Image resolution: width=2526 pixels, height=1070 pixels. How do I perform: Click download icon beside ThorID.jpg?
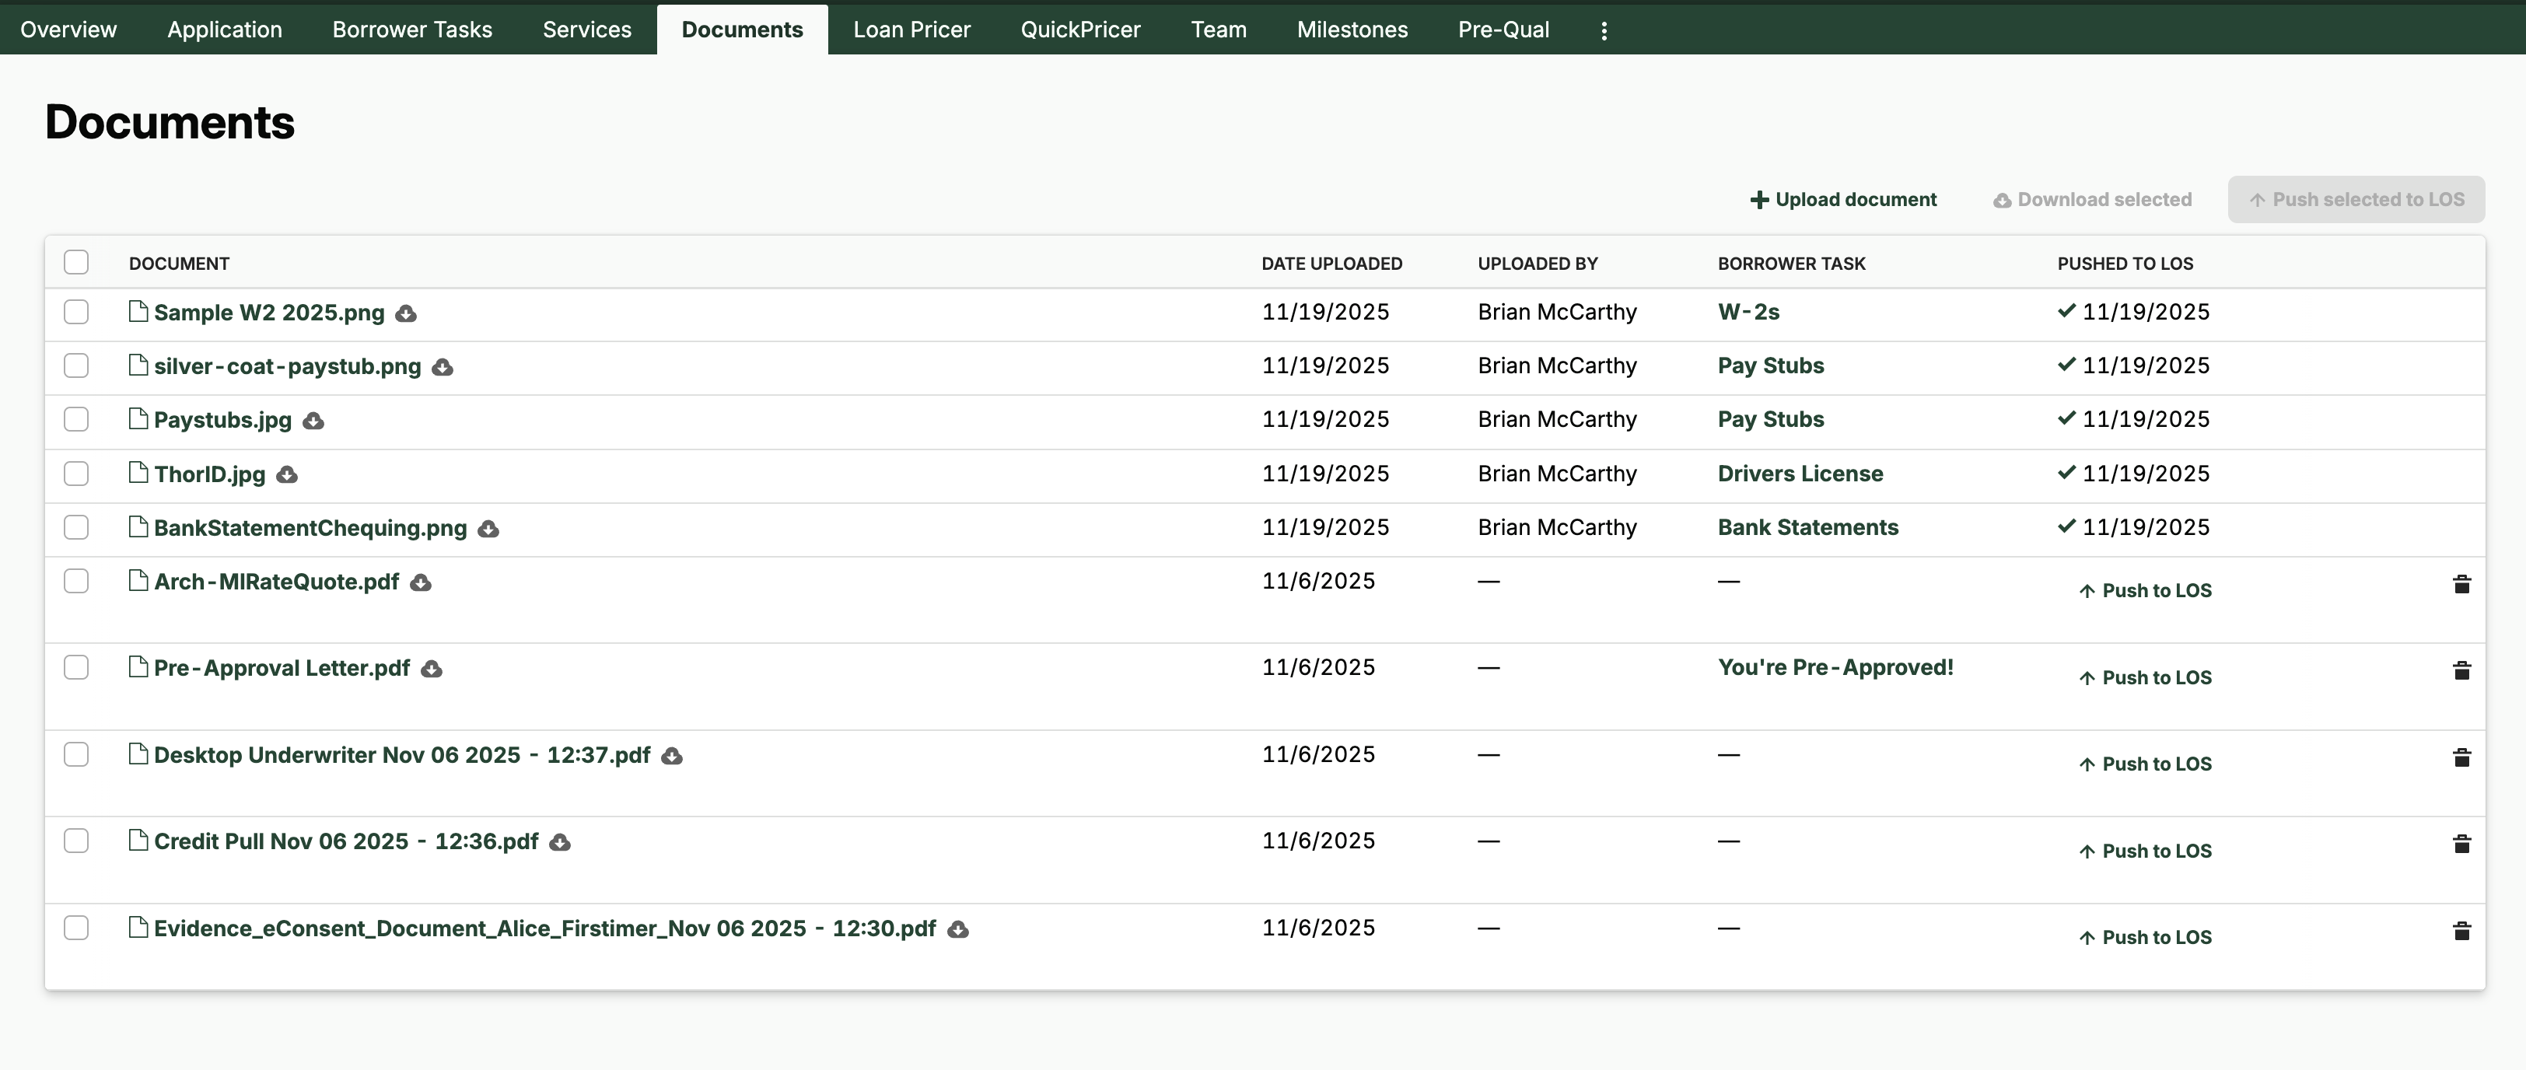click(286, 476)
